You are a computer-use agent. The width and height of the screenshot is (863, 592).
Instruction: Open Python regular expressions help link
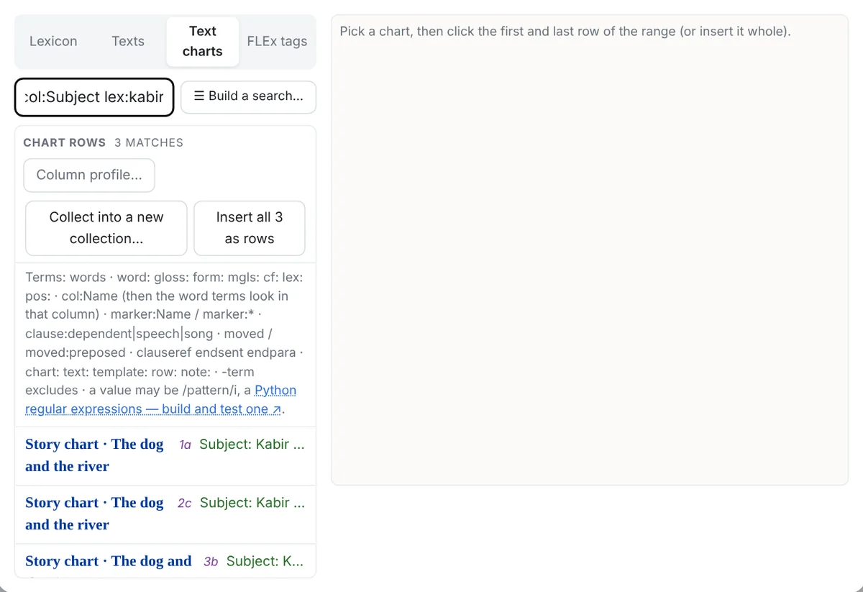point(161,400)
